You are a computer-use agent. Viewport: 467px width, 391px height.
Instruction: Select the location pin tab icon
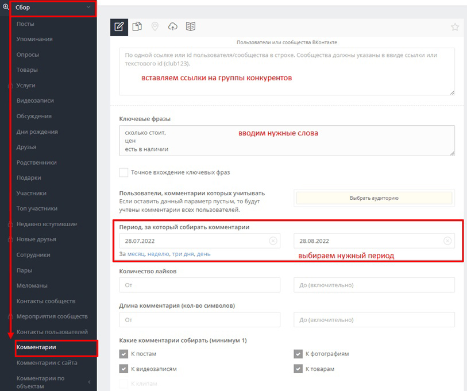pos(155,26)
